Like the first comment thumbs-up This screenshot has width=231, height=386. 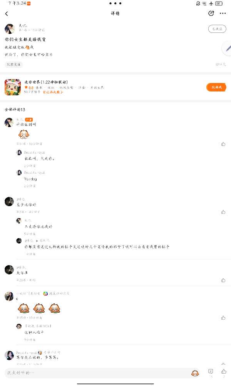[223, 144]
